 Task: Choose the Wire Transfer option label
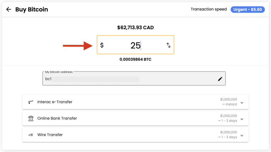(x=50, y=135)
